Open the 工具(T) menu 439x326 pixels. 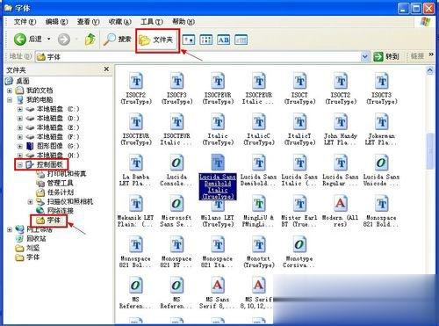(152, 22)
